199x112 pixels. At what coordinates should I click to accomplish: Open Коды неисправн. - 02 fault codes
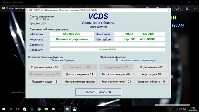(x=44, y=67)
